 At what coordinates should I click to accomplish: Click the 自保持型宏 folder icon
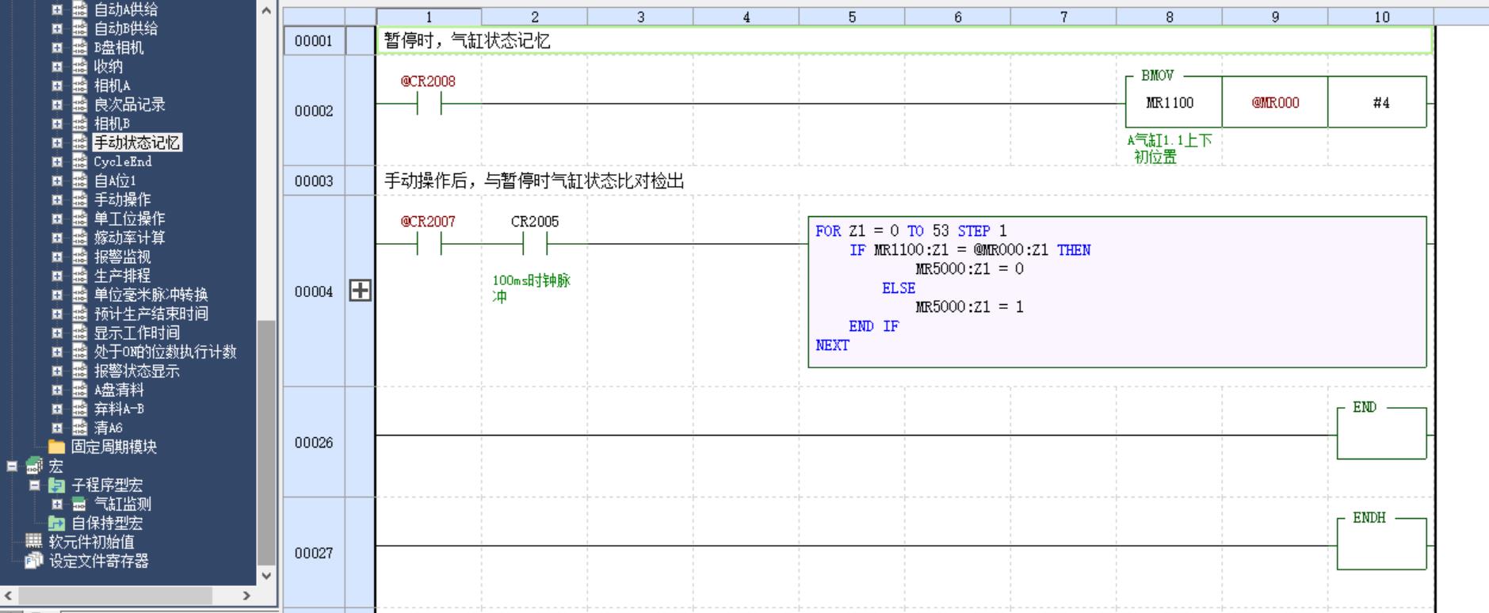56,523
